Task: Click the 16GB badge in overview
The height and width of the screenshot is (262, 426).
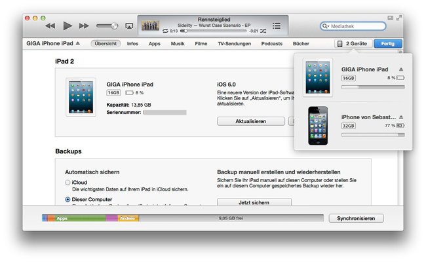Action: coord(113,93)
